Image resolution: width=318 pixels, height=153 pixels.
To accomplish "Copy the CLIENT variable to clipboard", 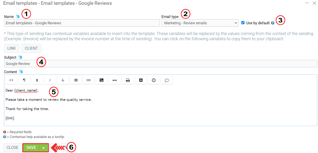I will pos(31,48).
